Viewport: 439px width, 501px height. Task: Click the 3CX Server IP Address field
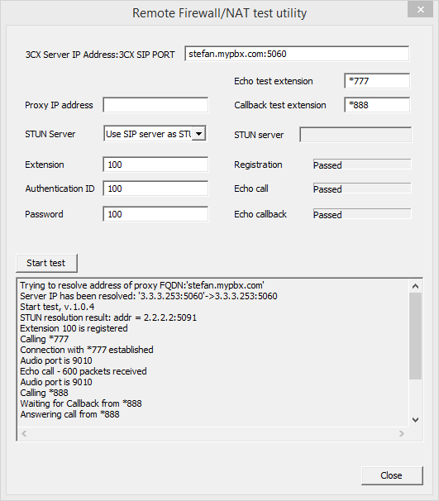297,54
